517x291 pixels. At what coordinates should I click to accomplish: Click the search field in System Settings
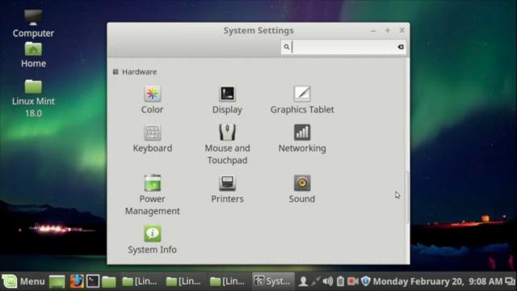point(343,47)
